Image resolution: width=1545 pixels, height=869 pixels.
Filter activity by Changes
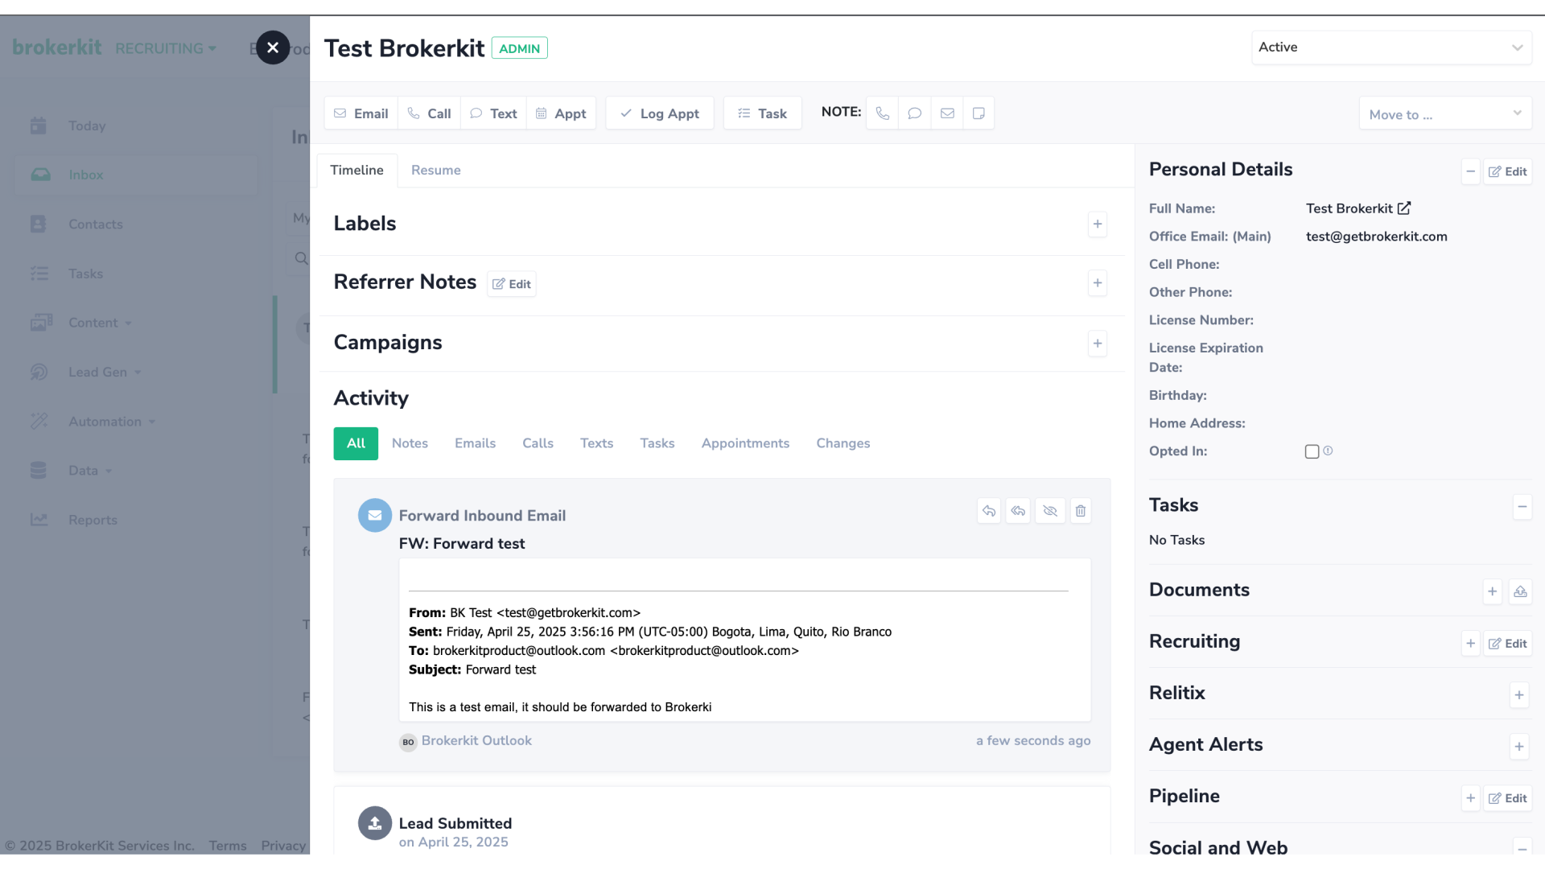click(x=843, y=443)
